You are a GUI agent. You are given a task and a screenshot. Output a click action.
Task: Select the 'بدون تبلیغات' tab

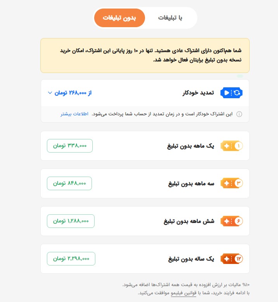point(119,18)
